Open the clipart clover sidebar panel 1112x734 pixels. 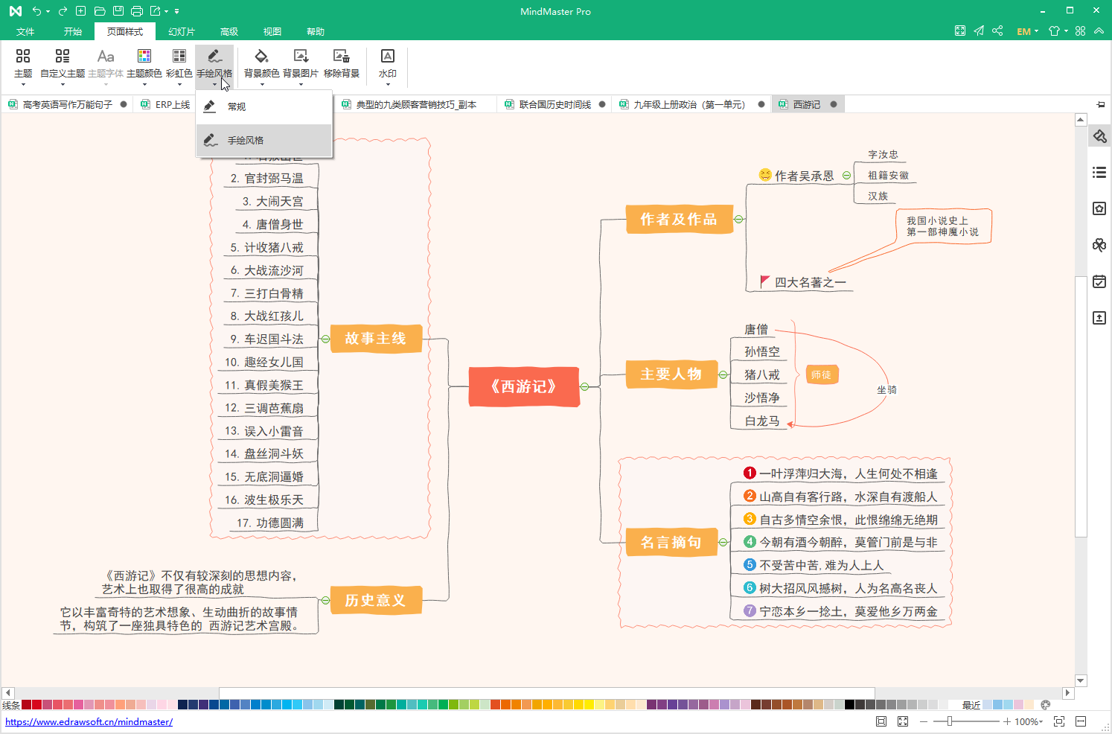(1099, 245)
